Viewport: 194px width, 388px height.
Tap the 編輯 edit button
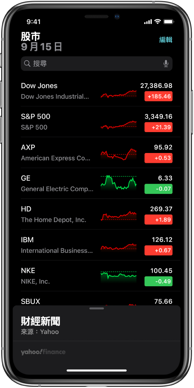[166, 39]
